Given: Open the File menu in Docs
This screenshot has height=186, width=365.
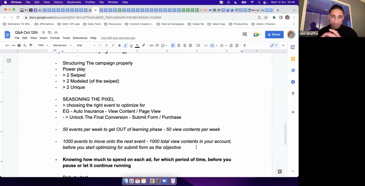Looking at the screenshot, I should tap(17, 38).
